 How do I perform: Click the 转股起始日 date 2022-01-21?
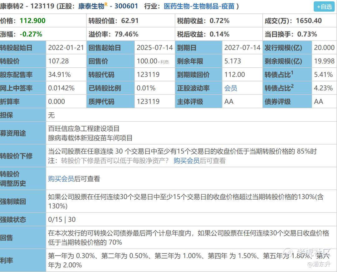[x=66, y=47]
